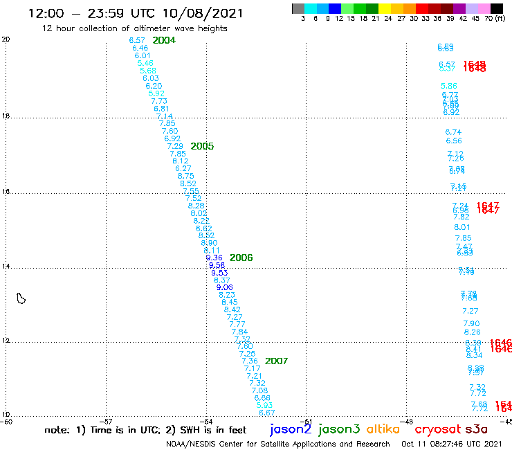Viewport: 512px width, 450px height.
Task: Select the yellow legend swatch
Action: coord(385,8)
